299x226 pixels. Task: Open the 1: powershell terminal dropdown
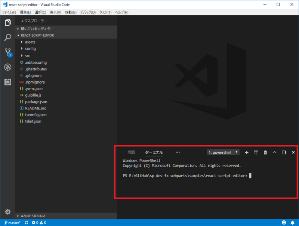pos(223,152)
